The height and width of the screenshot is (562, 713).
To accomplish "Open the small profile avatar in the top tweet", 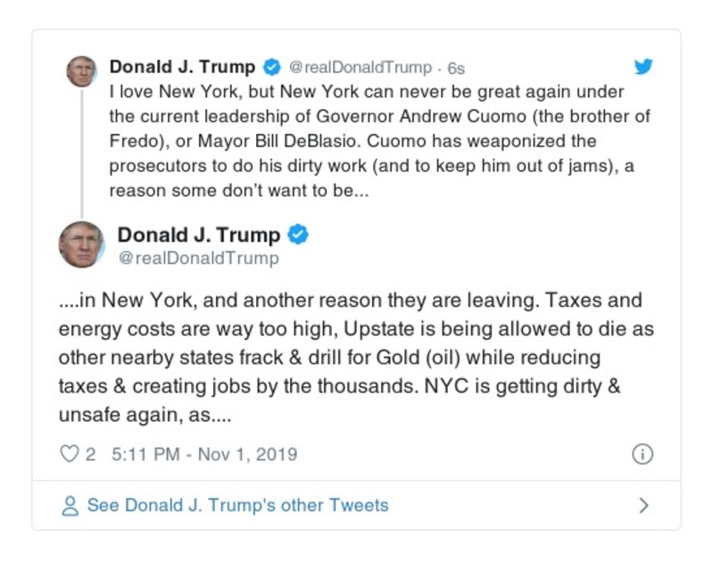I will [x=81, y=71].
